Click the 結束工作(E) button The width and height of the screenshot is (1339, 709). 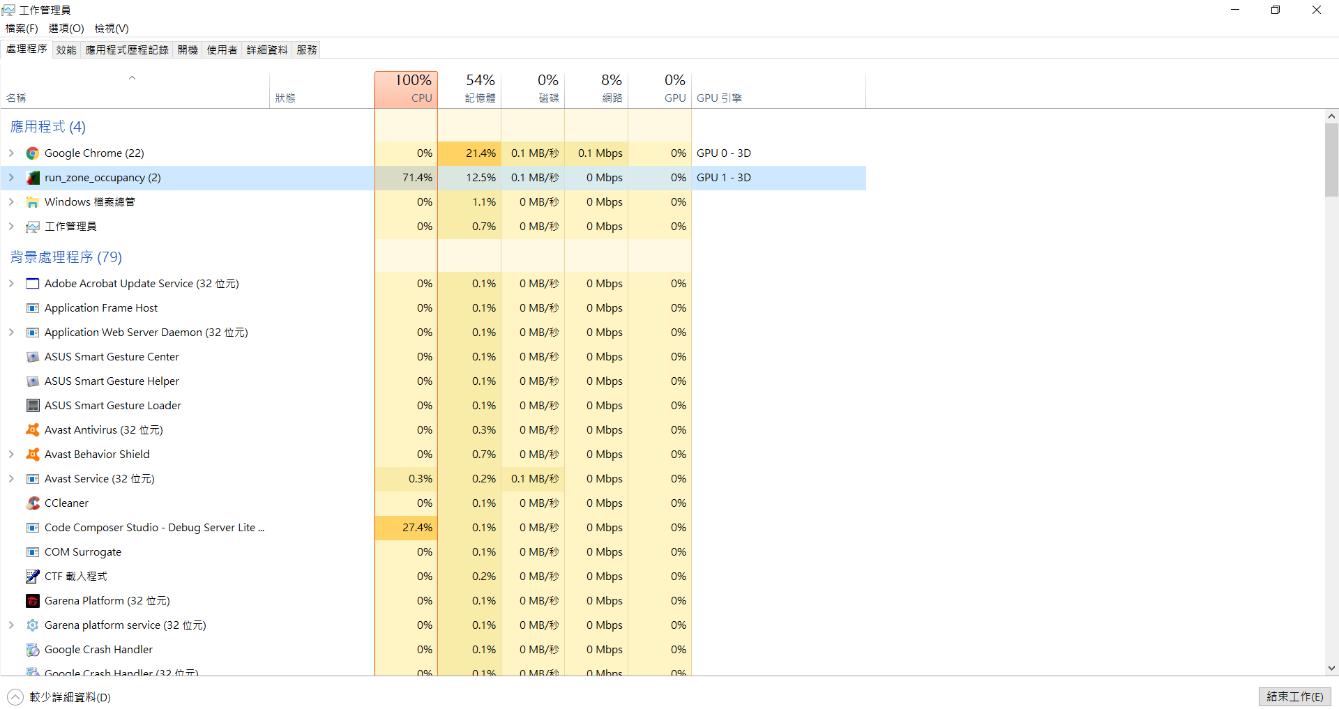coord(1295,696)
